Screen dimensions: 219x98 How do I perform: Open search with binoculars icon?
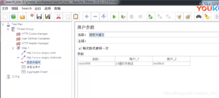199,17
